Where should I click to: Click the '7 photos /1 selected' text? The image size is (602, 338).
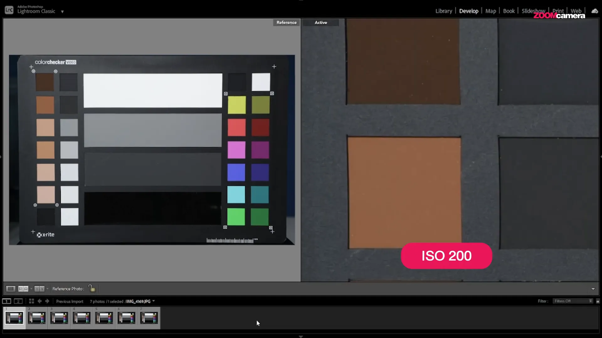point(107,301)
